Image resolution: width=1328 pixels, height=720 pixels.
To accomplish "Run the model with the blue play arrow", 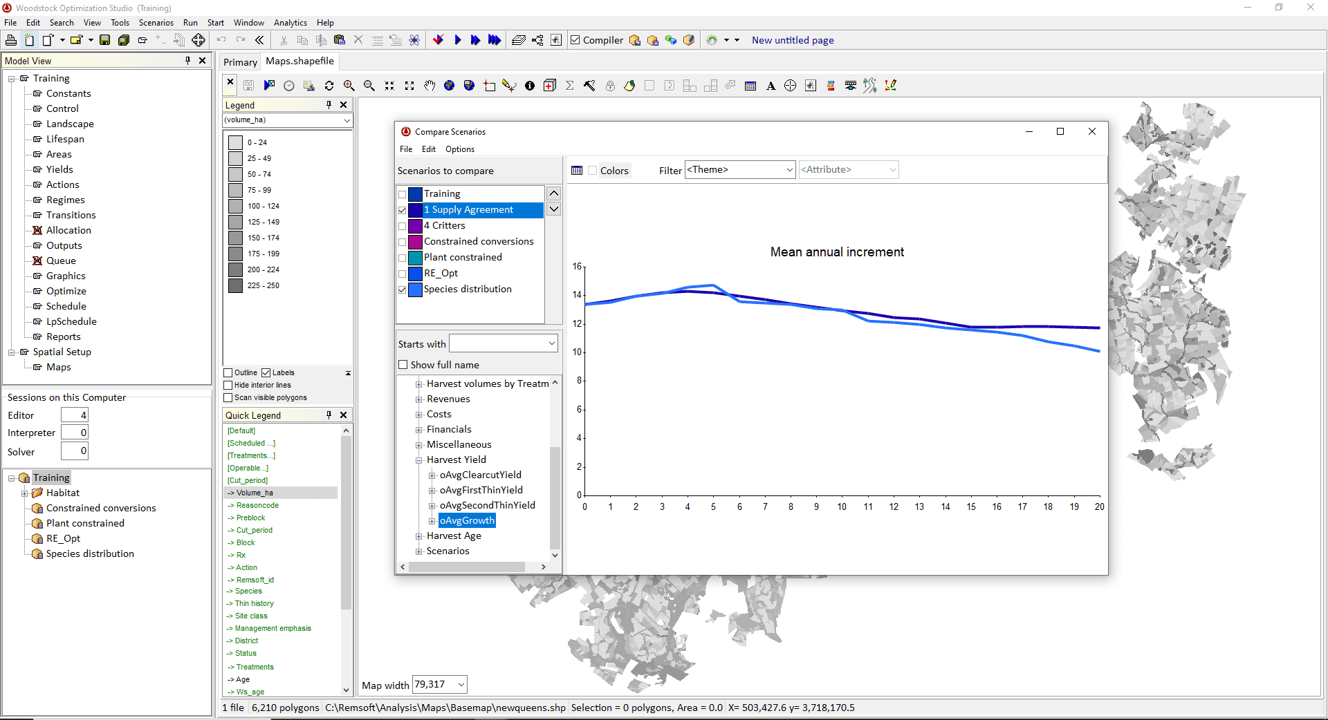I will coord(458,40).
